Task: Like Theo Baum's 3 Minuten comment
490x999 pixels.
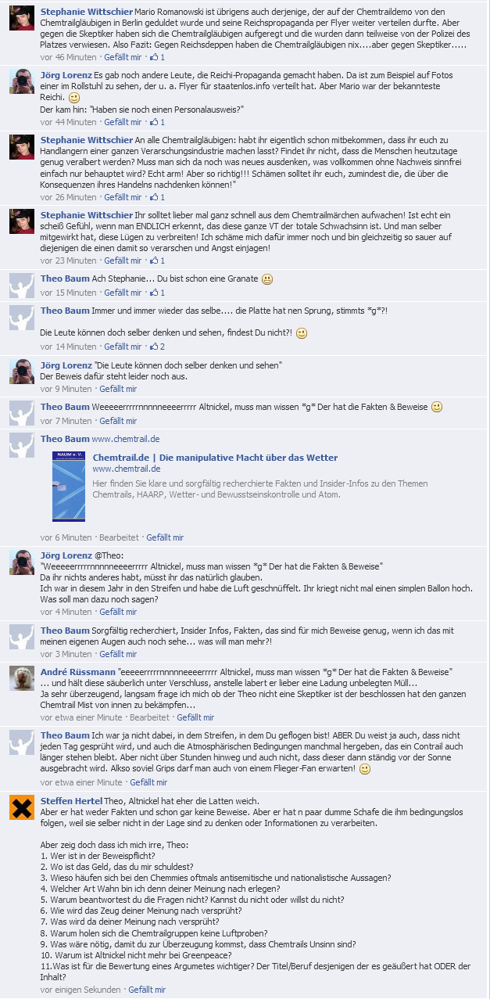Action: [118, 654]
